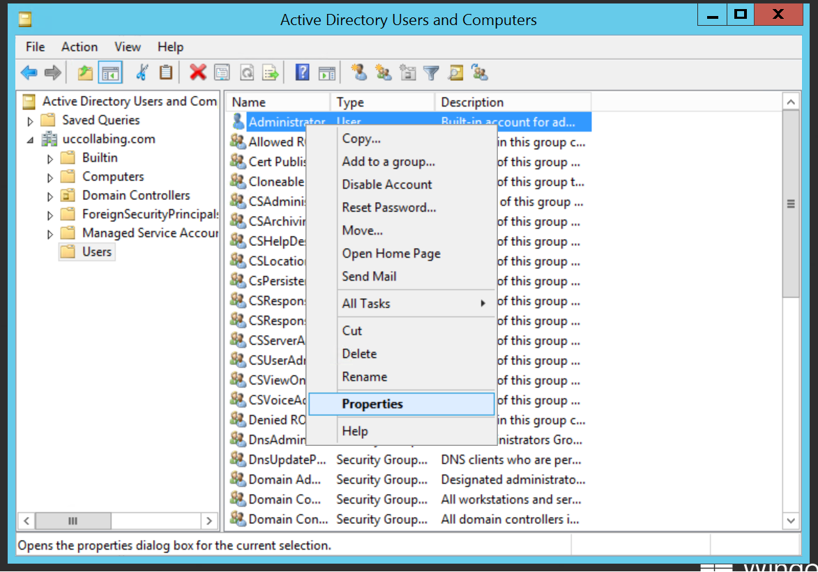Choose Reset Password... from the context menu
The height and width of the screenshot is (572, 818).
pos(401,208)
